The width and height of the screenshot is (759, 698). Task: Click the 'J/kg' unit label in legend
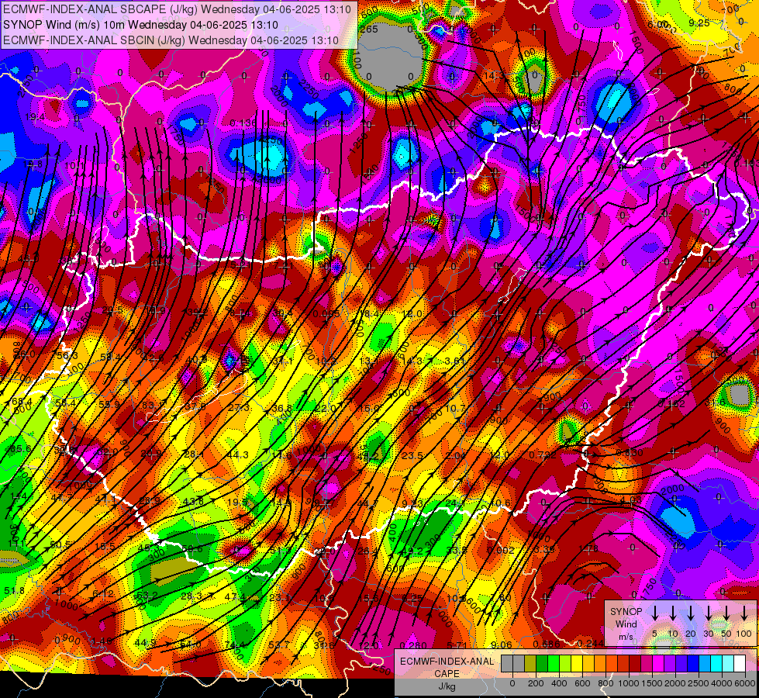click(x=447, y=686)
